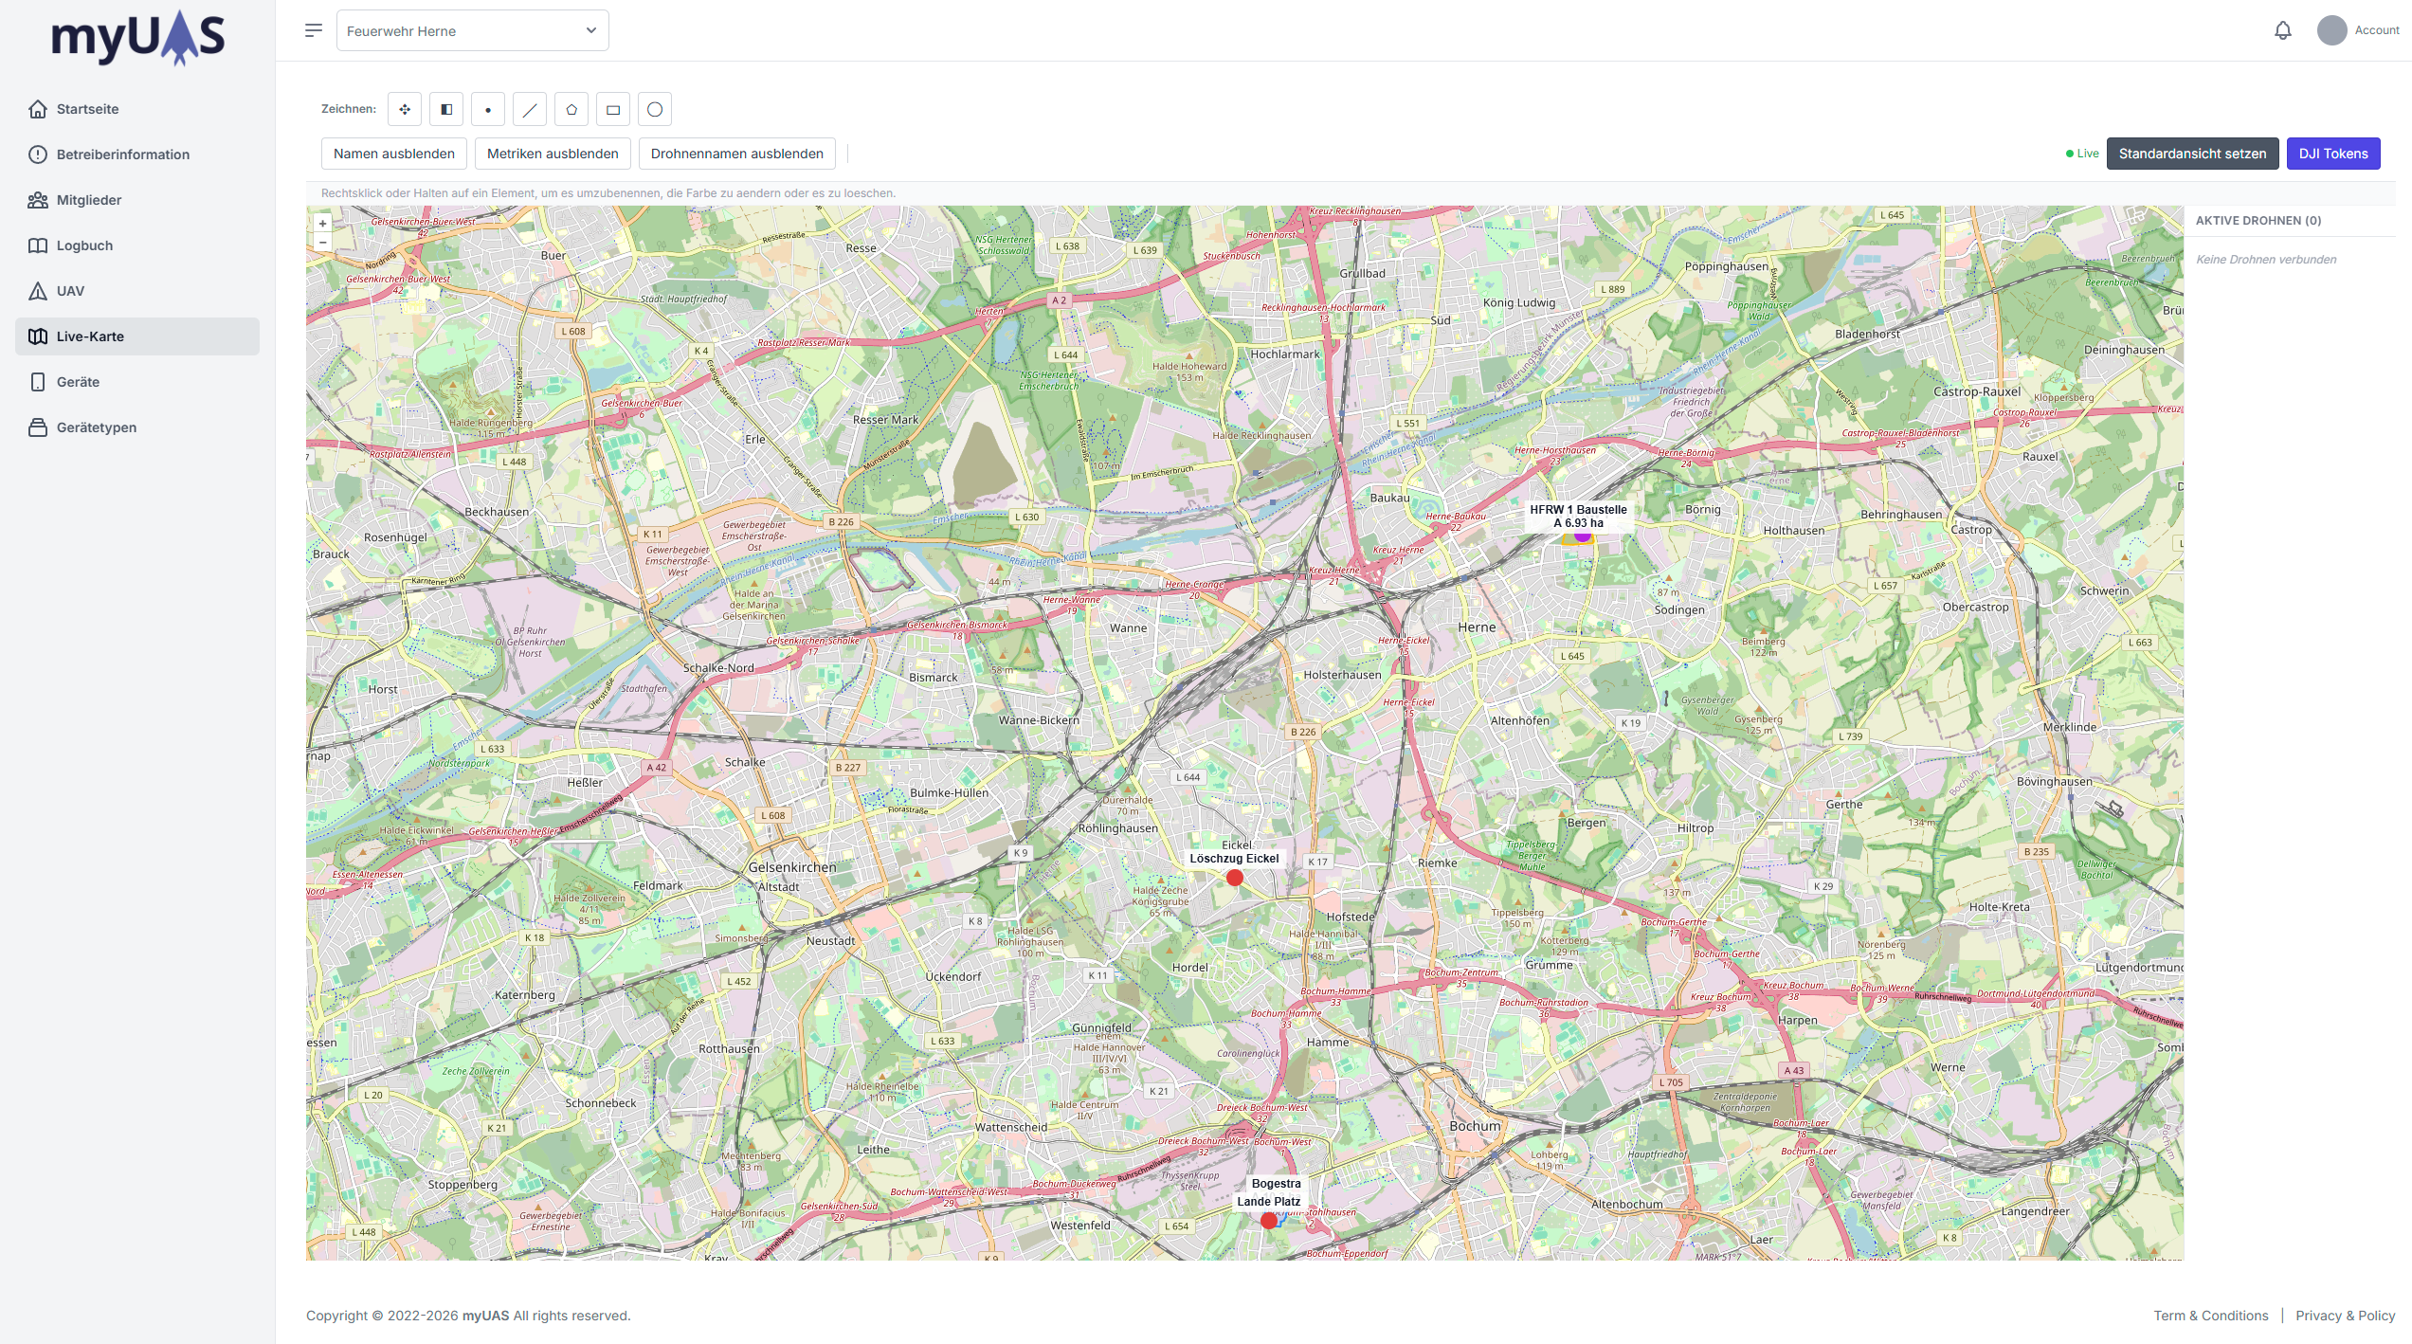Click the Standardansicht setzen button
This screenshot has width=2412, height=1344.
coord(2192,154)
